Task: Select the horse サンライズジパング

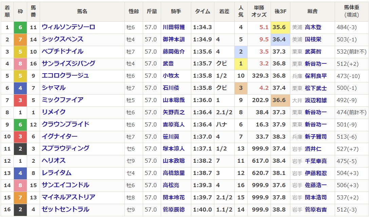Action: pos(68,64)
